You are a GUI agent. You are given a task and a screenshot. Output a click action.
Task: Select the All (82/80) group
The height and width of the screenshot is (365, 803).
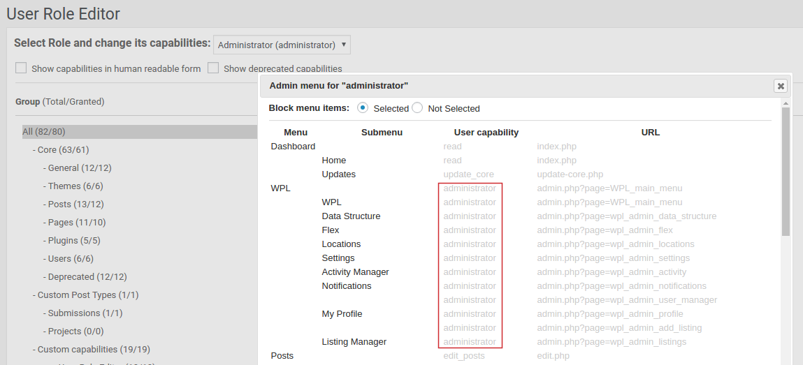pyautogui.click(x=139, y=132)
